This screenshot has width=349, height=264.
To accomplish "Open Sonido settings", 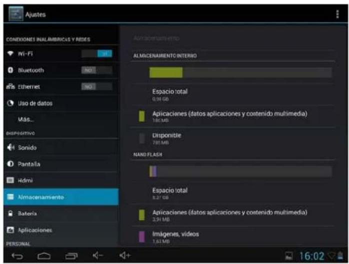I will [61, 147].
